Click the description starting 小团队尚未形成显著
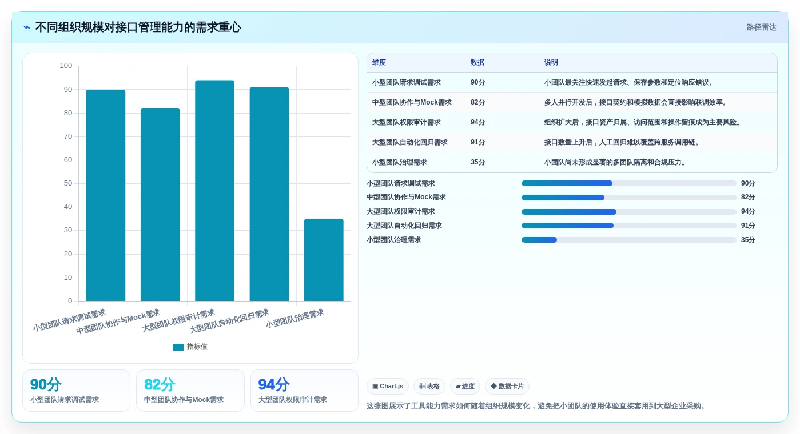This screenshot has width=800, height=434. click(617, 162)
